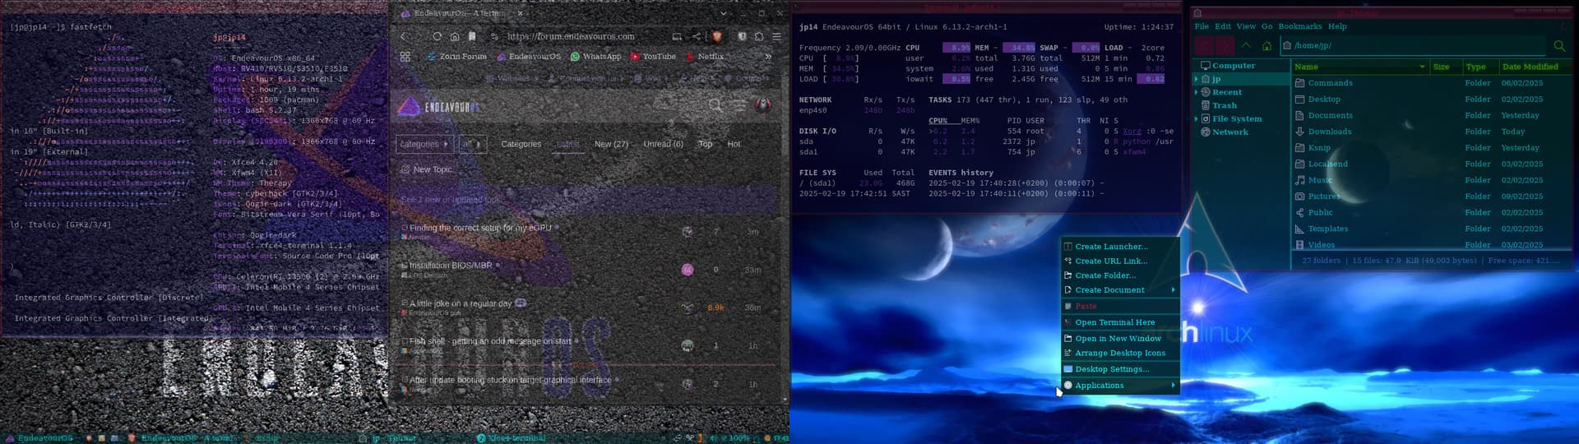Show more bookmarks with double chevron
The height and width of the screenshot is (444, 1579).
click(768, 57)
